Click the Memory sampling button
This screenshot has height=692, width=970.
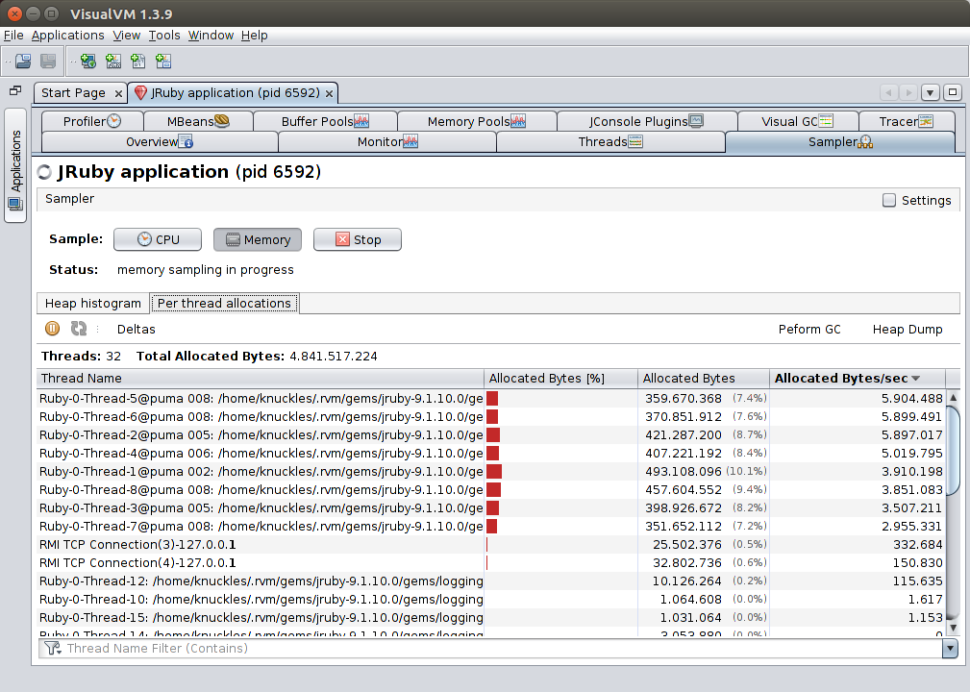tap(258, 239)
